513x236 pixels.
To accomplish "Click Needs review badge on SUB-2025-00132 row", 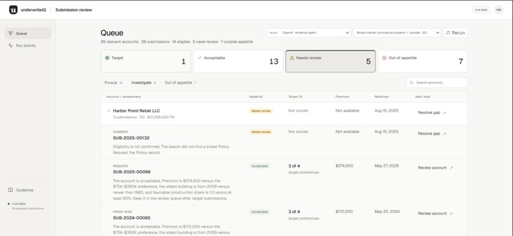I will coord(261,132).
